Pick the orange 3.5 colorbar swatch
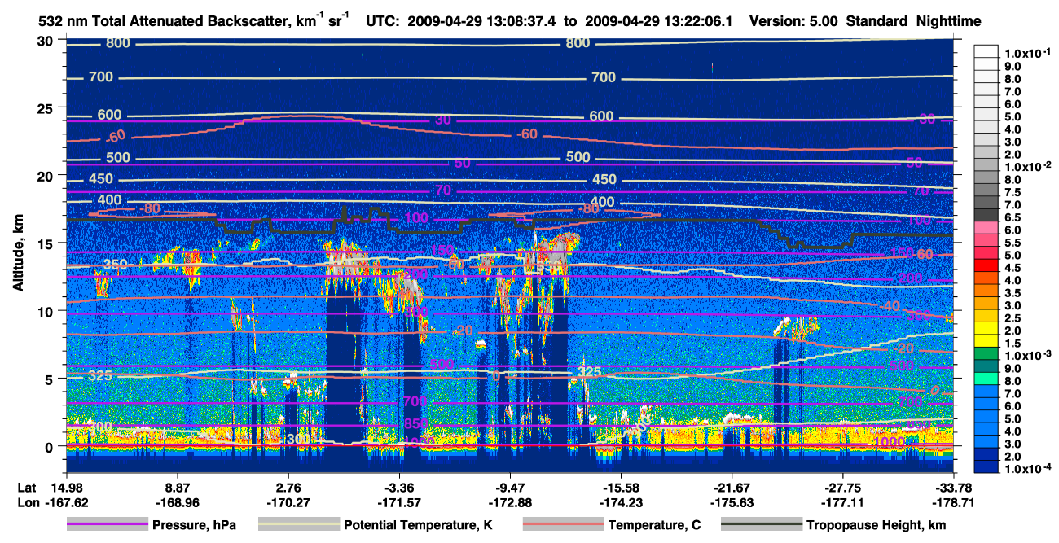The height and width of the screenshot is (543, 1059). coord(986,291)
